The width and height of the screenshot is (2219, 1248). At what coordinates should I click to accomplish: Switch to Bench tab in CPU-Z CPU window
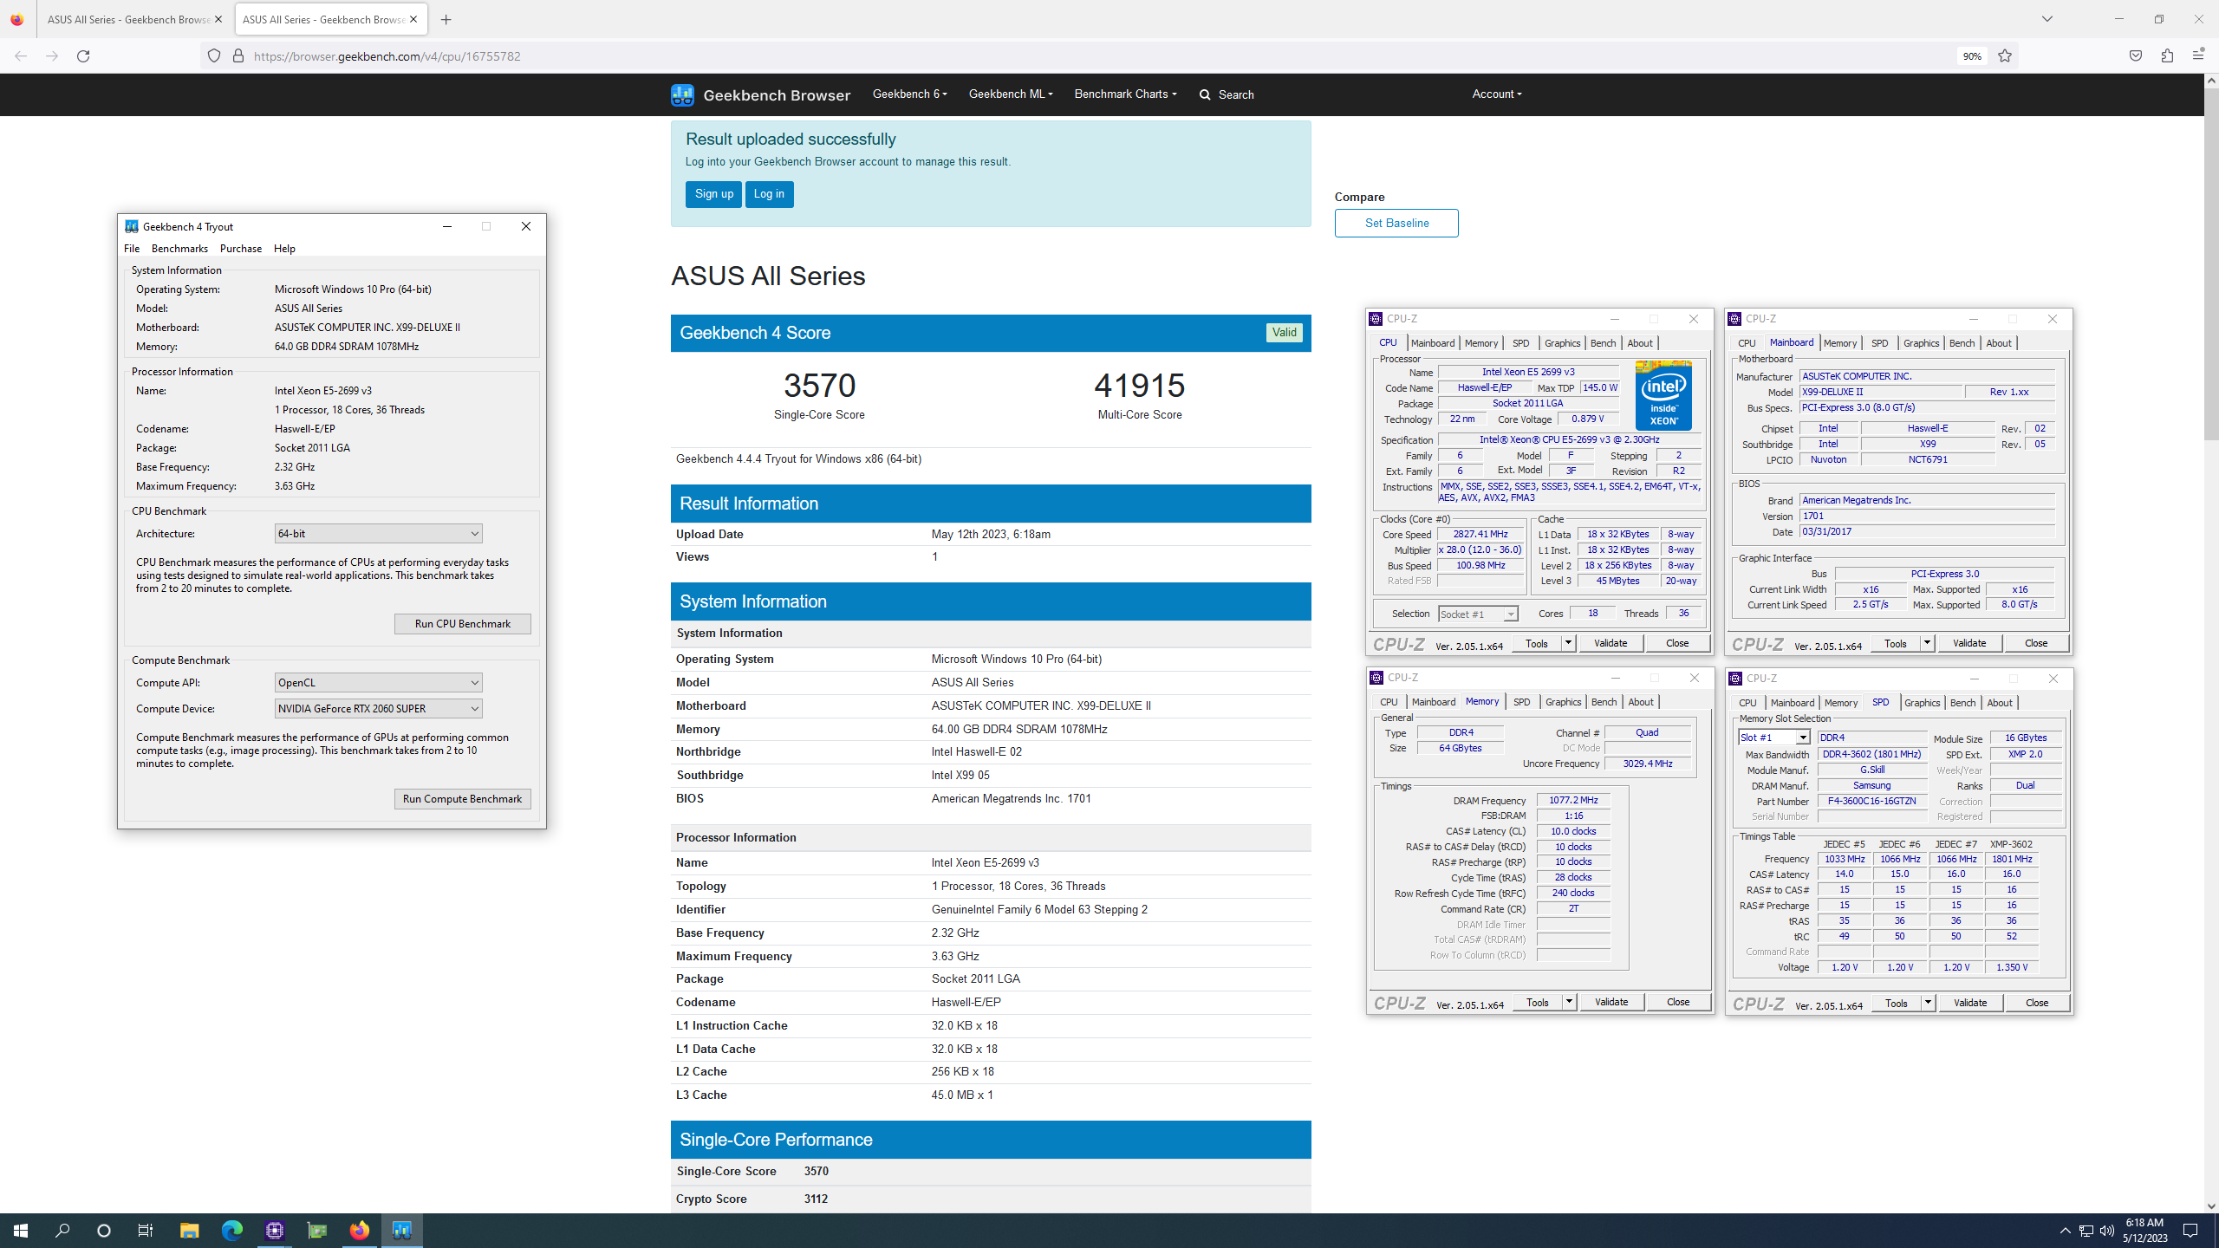1603,343
